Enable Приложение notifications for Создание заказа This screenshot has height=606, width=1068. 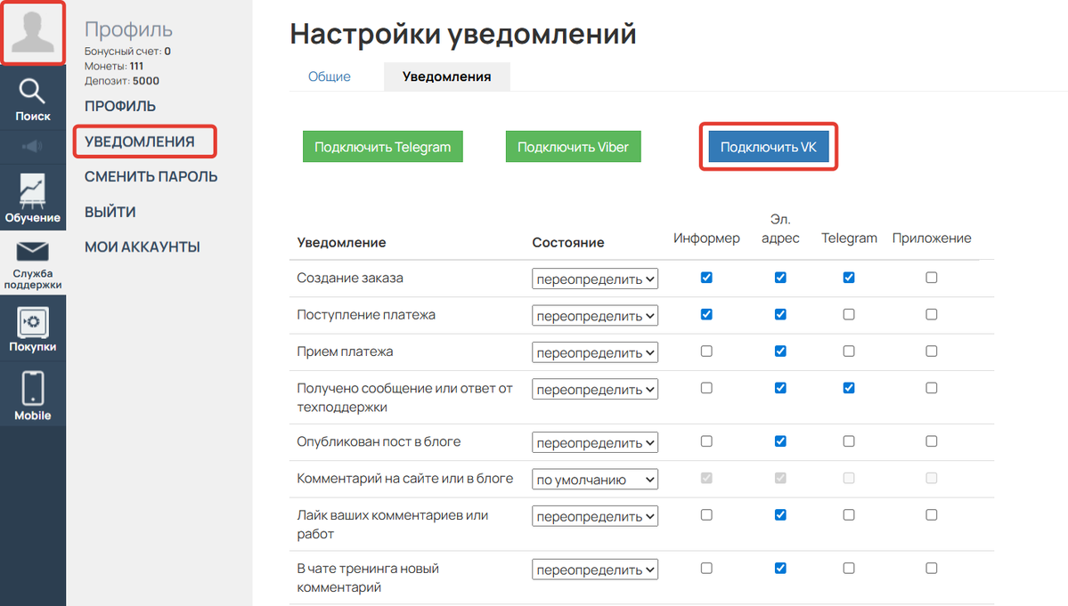pyautogui.click(x=931, y=278)
